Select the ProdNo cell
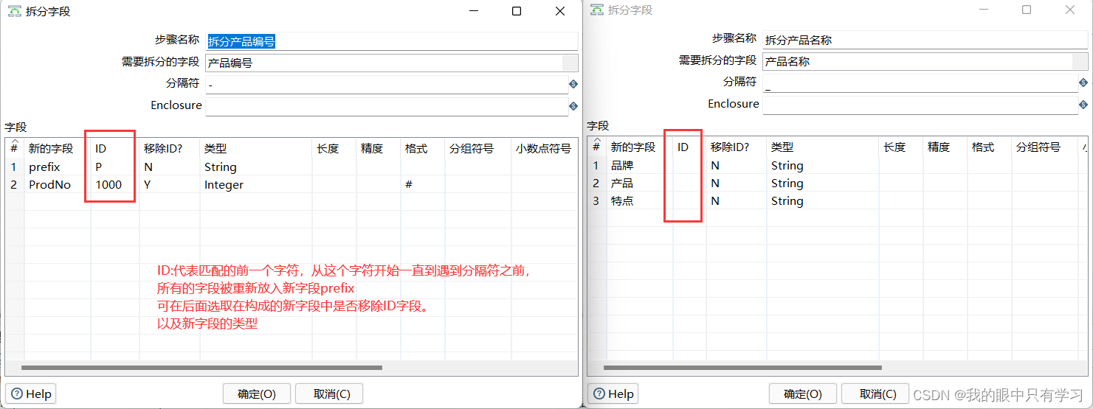The width and height of the screenshot is (1093, 409). click(58, 185)
